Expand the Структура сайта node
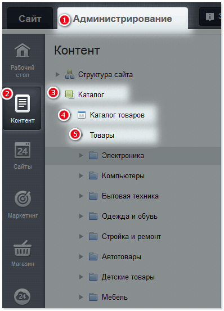The height and width of the screenshot is (311, 224). (57, 75)
